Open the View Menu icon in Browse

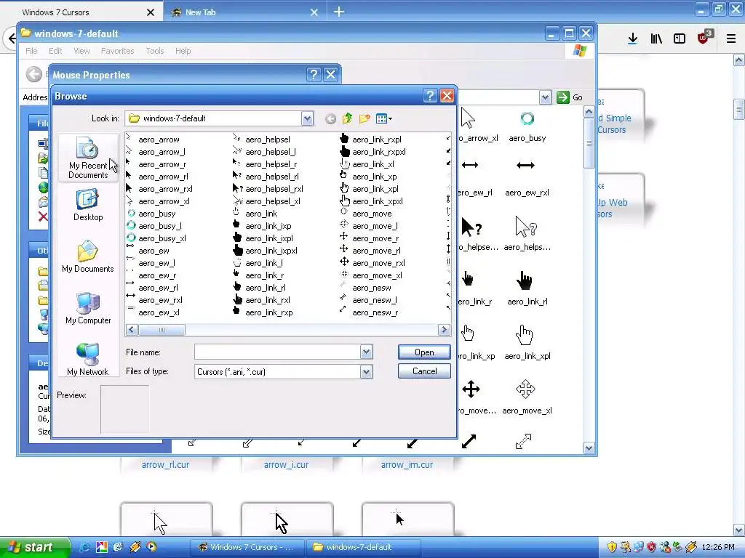point(383,118)
